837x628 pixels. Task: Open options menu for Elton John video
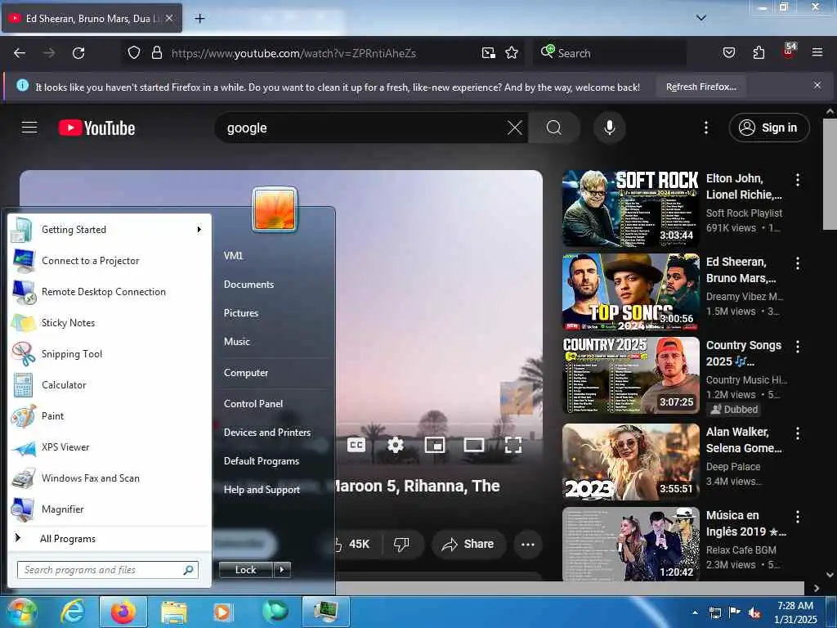click(798, 180)
